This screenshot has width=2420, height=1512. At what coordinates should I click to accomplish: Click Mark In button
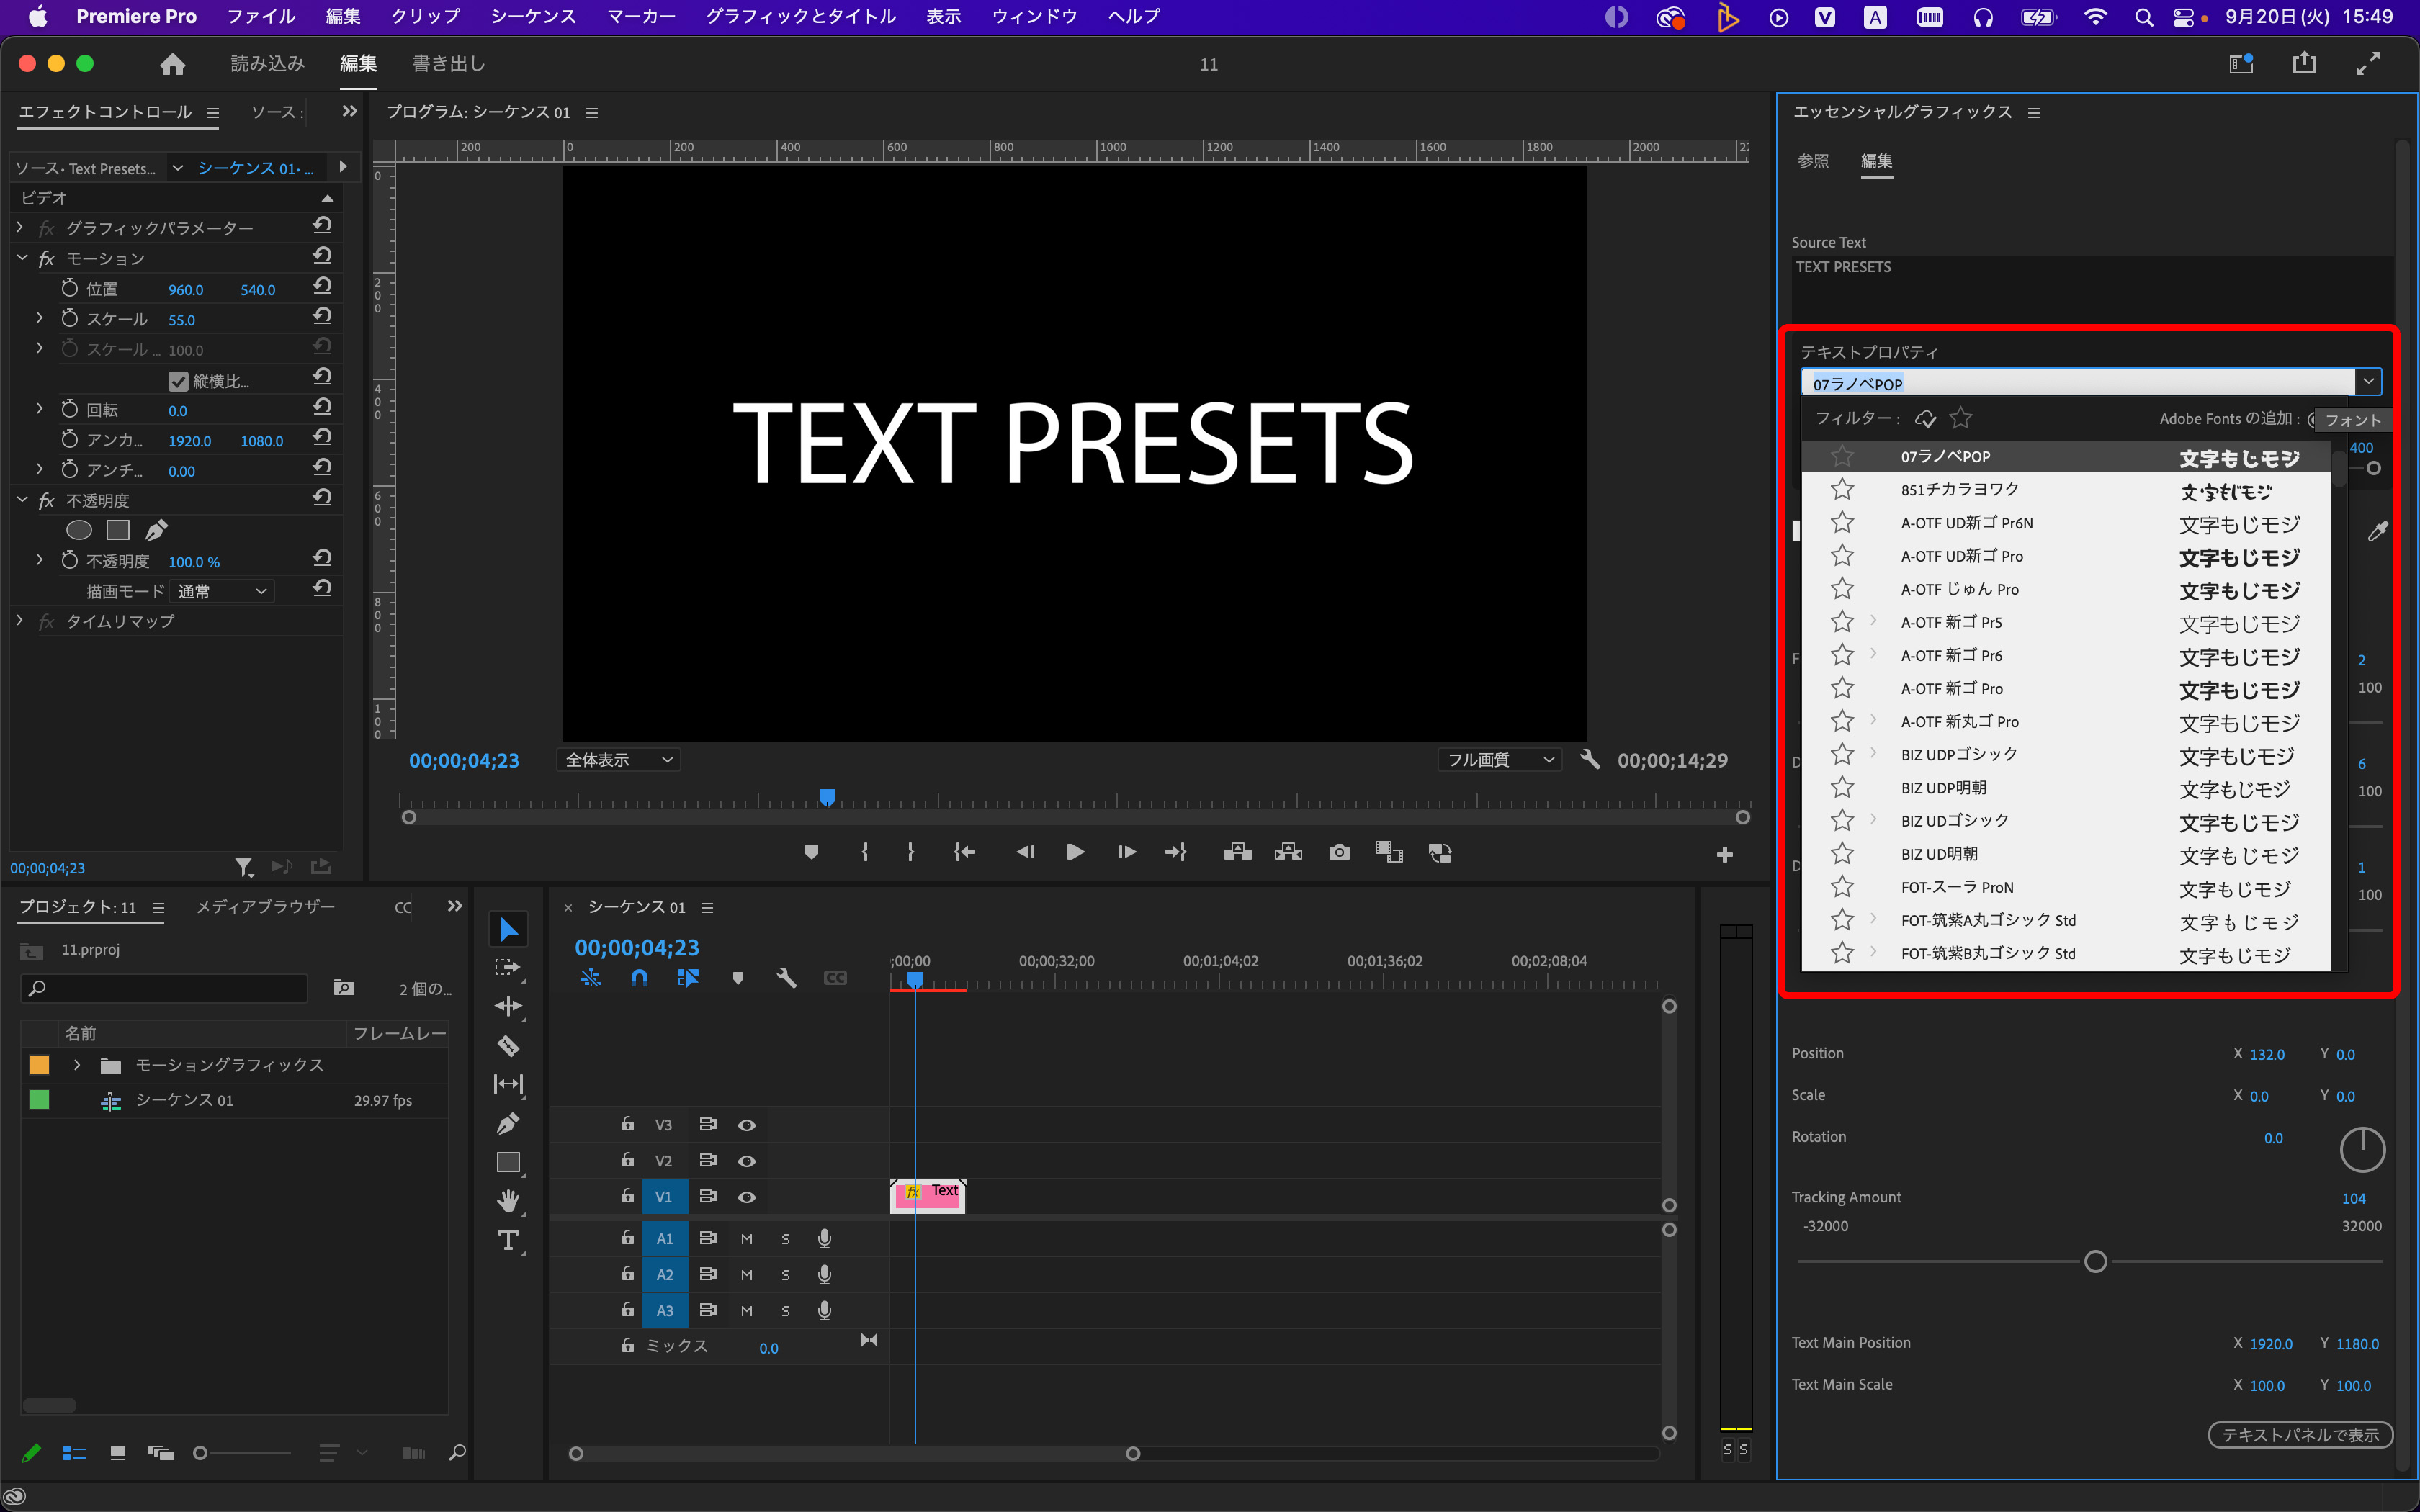pyautogui.click(x=865, y=852)
